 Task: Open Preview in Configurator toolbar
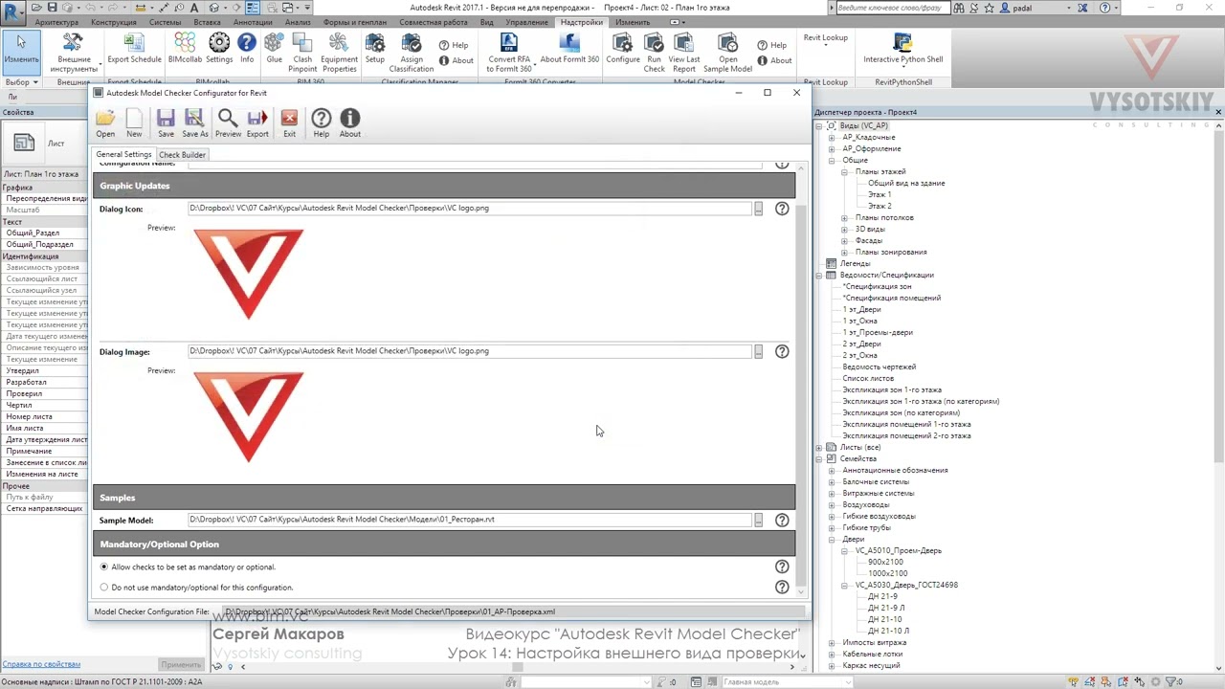coord(228,122)
